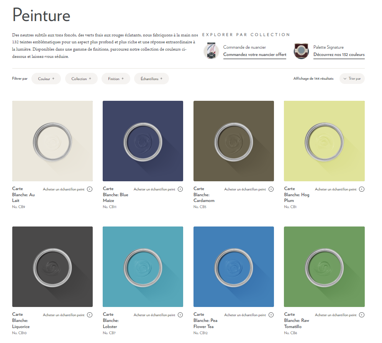This screenshot has height=343, width=382.
Task: Select the Pea Flower Tea blue swatch
Action: pos(234,266)
